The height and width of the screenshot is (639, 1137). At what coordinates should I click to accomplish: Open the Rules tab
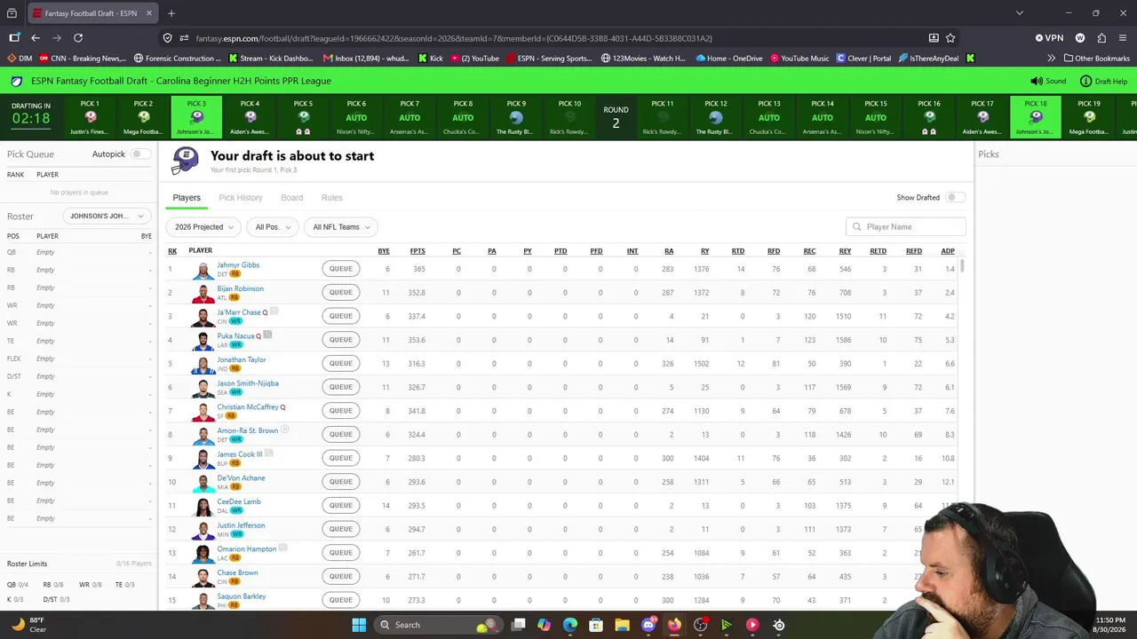pyautogui.click(x=331, y=198)
